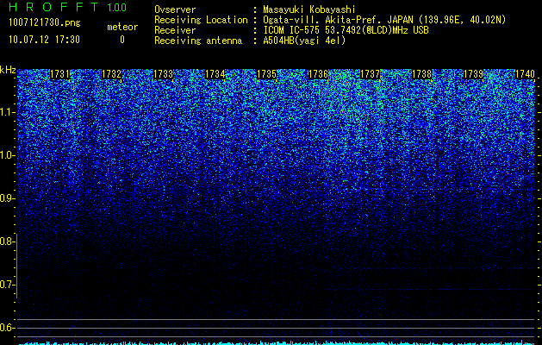Screen dimensions: 542x345
Task: Click the 0.9 frequency axis label
Action: tap(6, 198)
